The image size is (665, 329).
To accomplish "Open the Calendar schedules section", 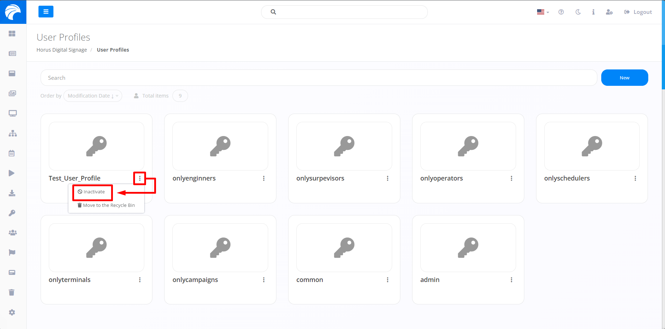I will point(12,153).
